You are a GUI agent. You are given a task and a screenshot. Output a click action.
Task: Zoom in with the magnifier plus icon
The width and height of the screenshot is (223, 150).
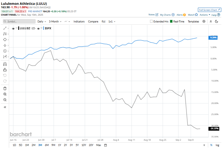[x=5, y=94]
